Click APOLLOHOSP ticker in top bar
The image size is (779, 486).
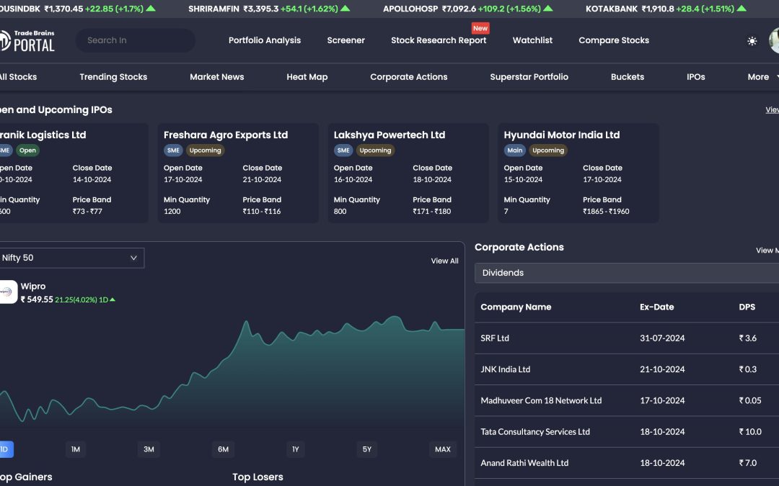click(467, 9)
